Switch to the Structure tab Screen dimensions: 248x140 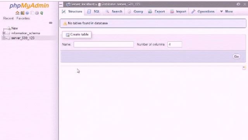[72, 12]
